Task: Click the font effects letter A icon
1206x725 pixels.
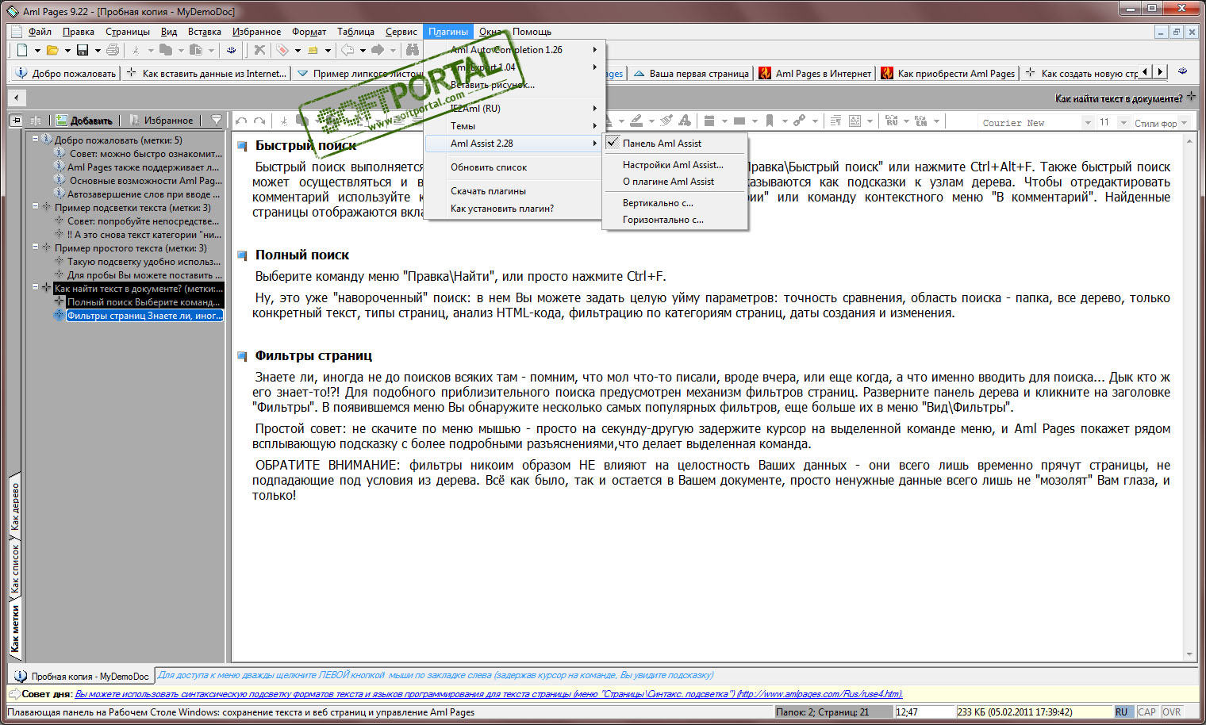Action: (x=685, y=121)
